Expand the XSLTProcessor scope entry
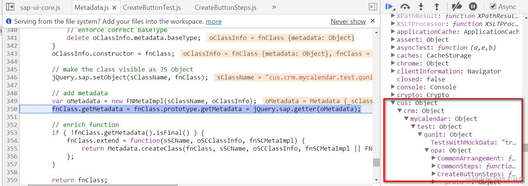 point(393,24)
